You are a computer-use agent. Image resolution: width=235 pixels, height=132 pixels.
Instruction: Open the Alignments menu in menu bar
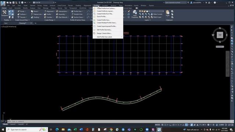point(87,5)
